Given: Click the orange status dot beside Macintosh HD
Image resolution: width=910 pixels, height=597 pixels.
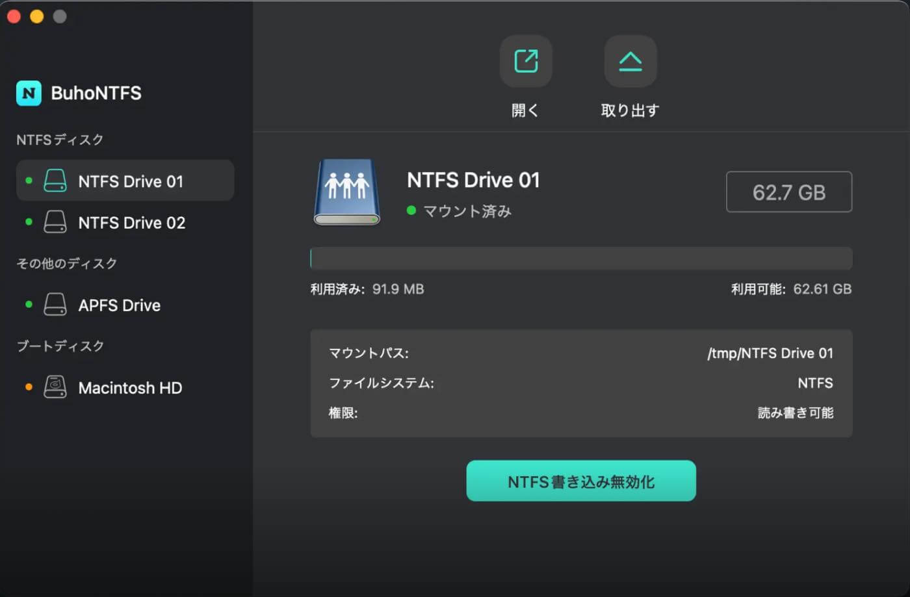Looking at the screenshot, I should pyautogui.click(x=29, y=387).
